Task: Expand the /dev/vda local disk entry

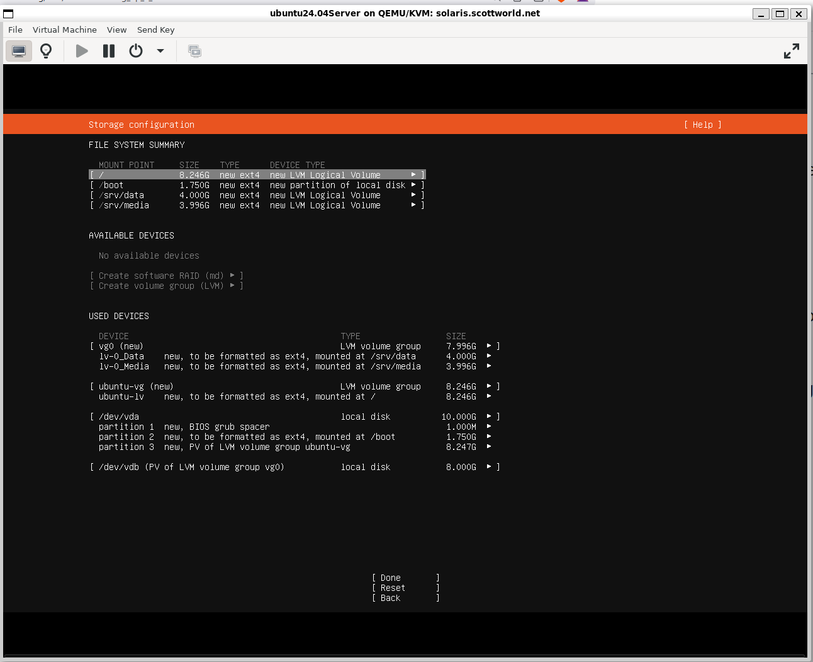Action: pos(294,417)
